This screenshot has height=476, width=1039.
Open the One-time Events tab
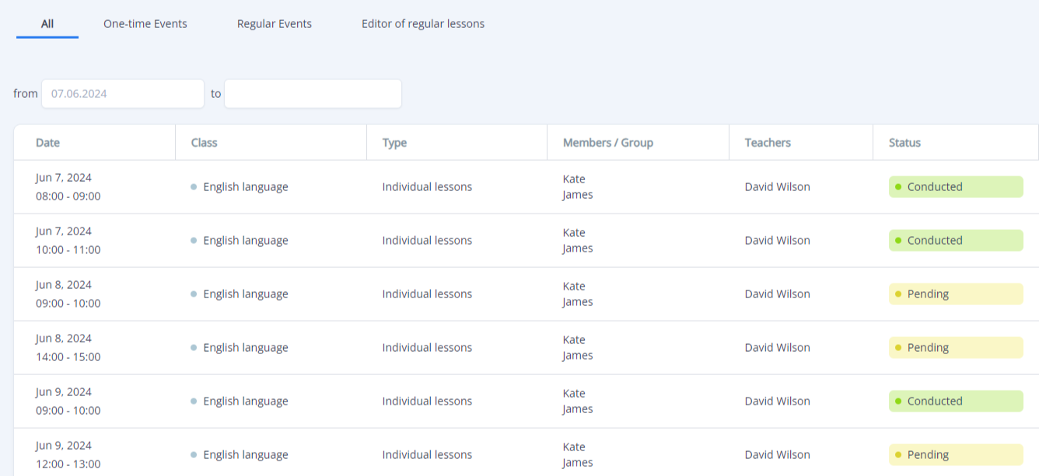click(x=145, y=24)
